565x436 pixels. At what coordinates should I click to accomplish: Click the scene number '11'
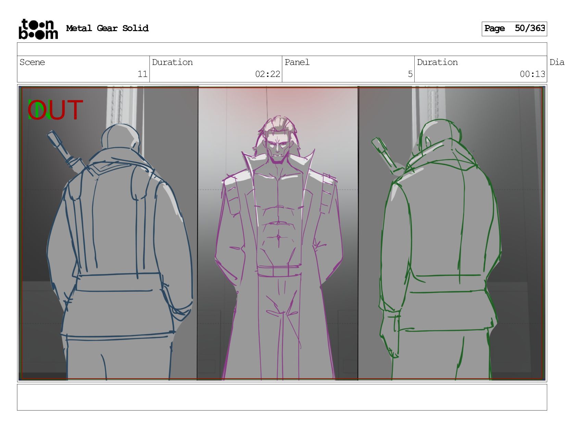point(142,74)
